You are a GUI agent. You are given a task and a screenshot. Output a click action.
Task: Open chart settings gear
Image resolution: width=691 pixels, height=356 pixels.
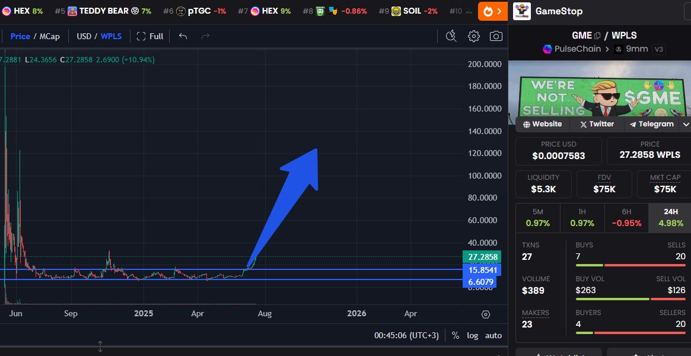[x=474, y=36]
